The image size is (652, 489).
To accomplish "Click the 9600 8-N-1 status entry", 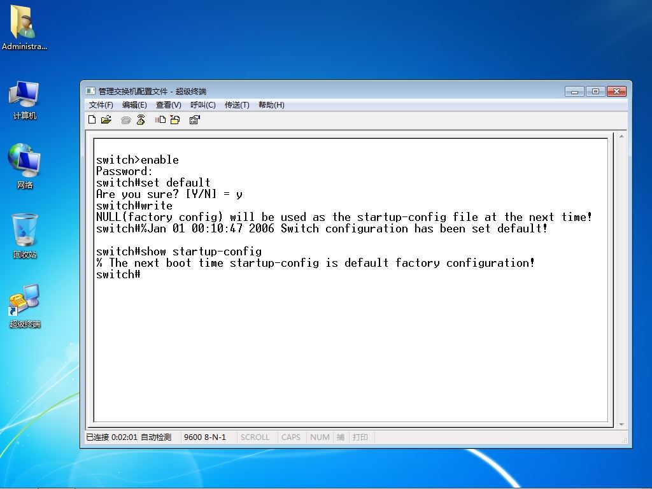I will click(x=205, y=437).
